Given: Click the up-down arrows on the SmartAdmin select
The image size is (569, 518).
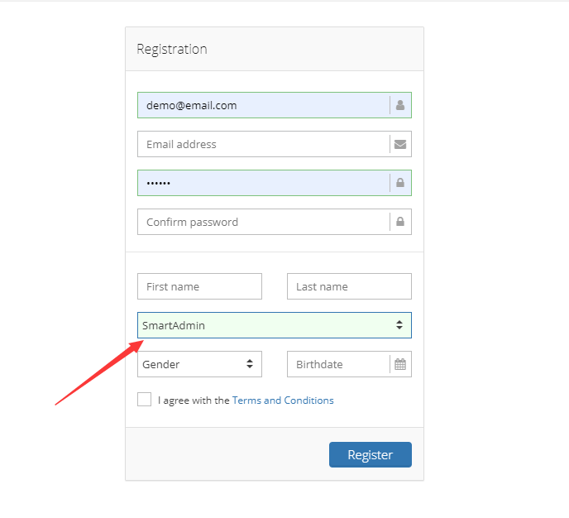Looking at the screenshot, I should coord(399,325).
